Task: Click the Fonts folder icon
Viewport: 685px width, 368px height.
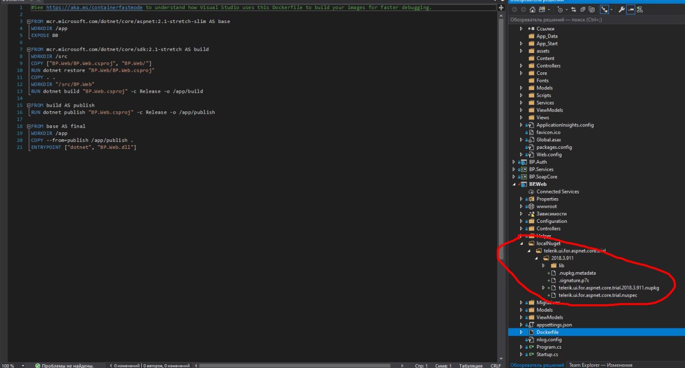Action: tap(531, 80)
